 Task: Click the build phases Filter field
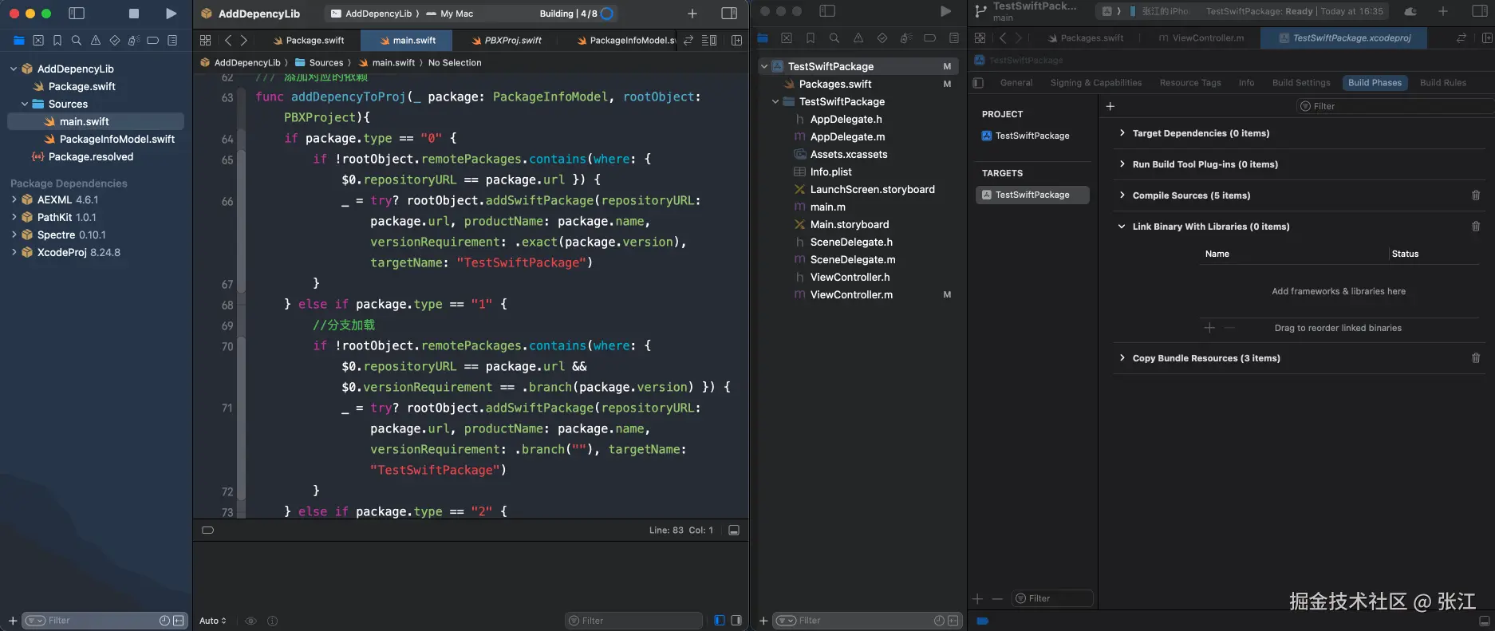click(1388, 106)
